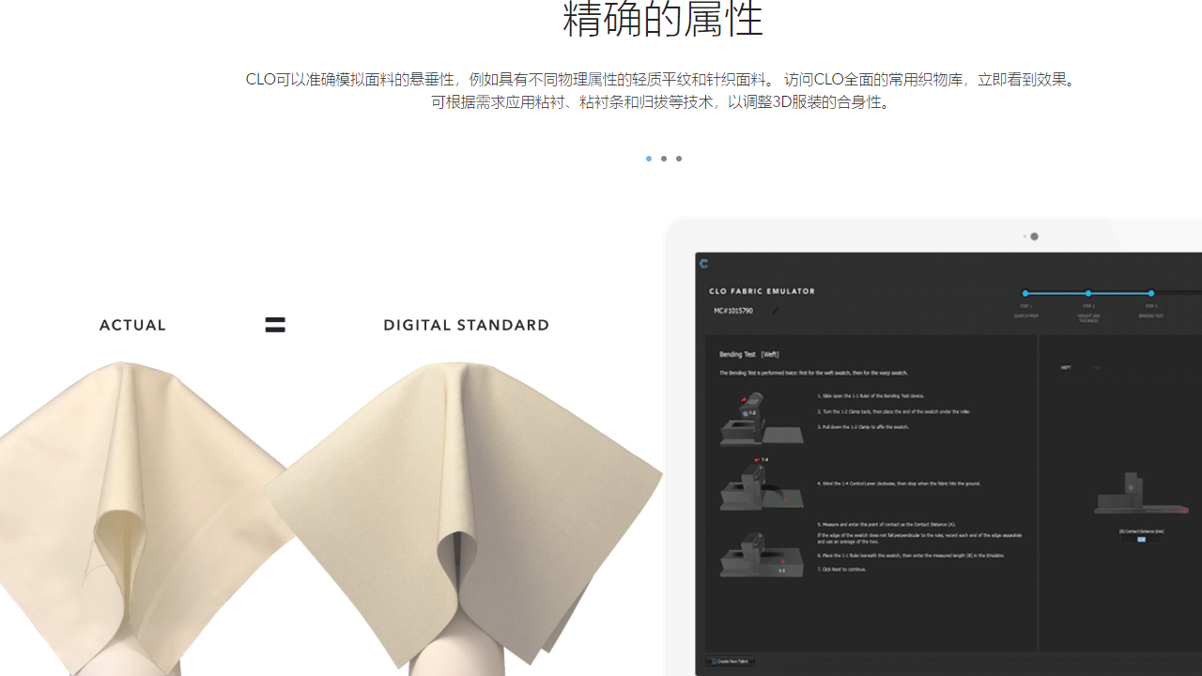Select the first carousel dot below the description
Screen dimensions: 1202x676
pyautogui.click(x=648, y=159)
